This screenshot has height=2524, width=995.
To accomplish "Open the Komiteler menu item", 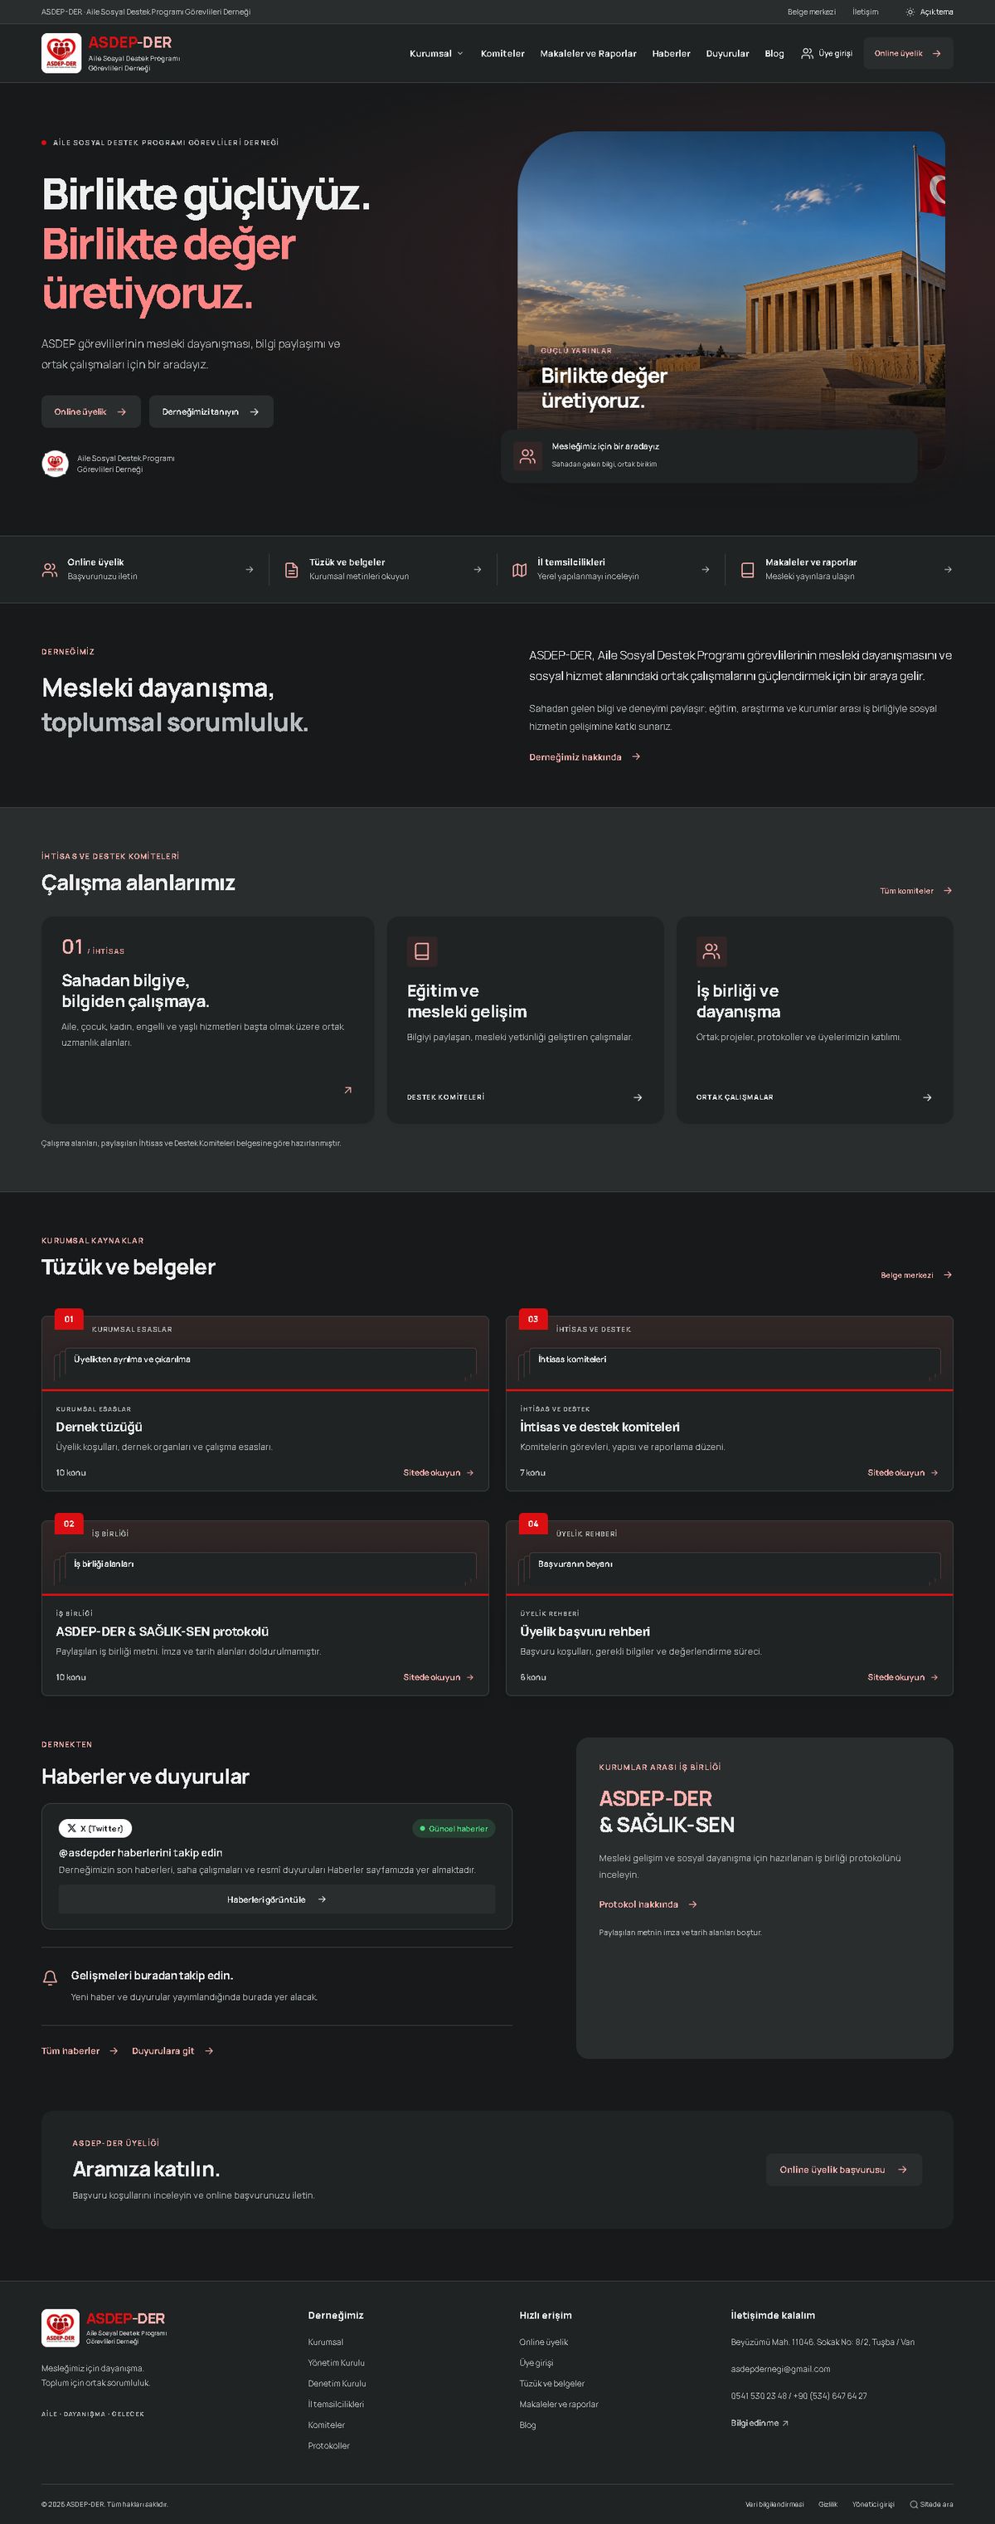I will [502, 54].
